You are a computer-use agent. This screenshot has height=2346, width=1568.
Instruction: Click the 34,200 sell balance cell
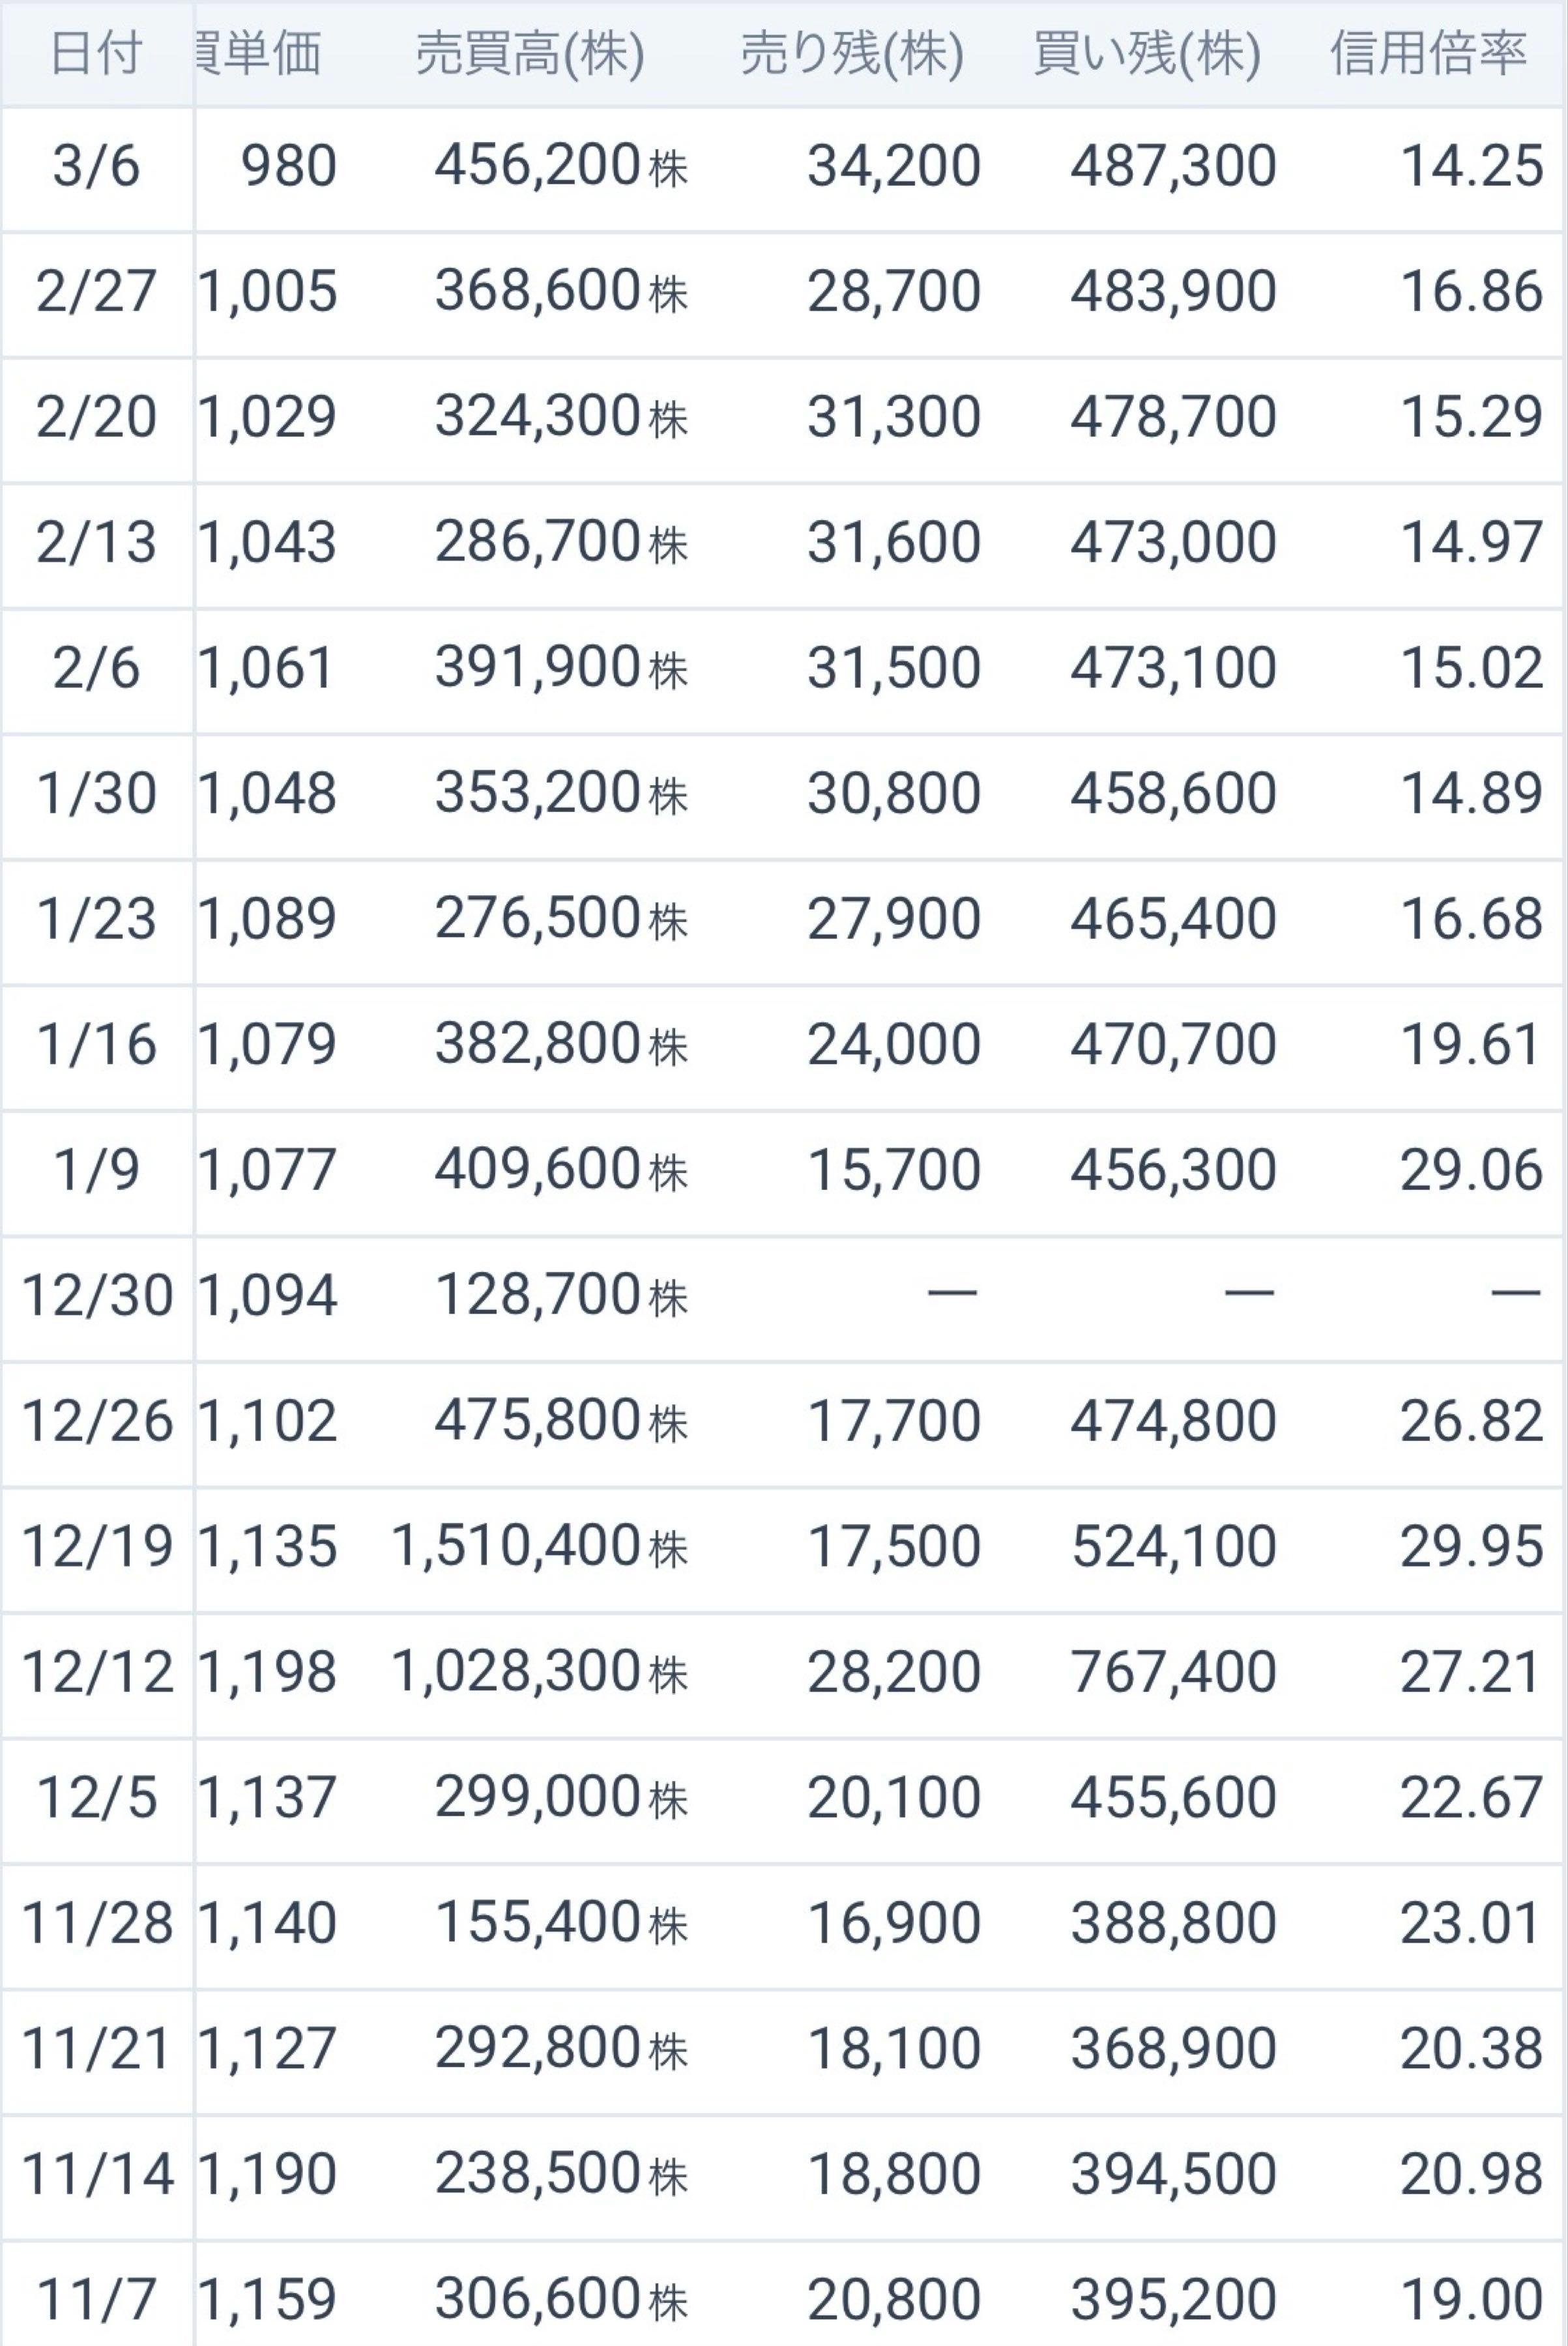pyautogui.click(x=893, y=166)
